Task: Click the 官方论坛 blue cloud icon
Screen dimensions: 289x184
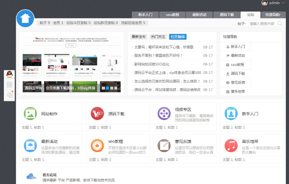Action: 31,176
